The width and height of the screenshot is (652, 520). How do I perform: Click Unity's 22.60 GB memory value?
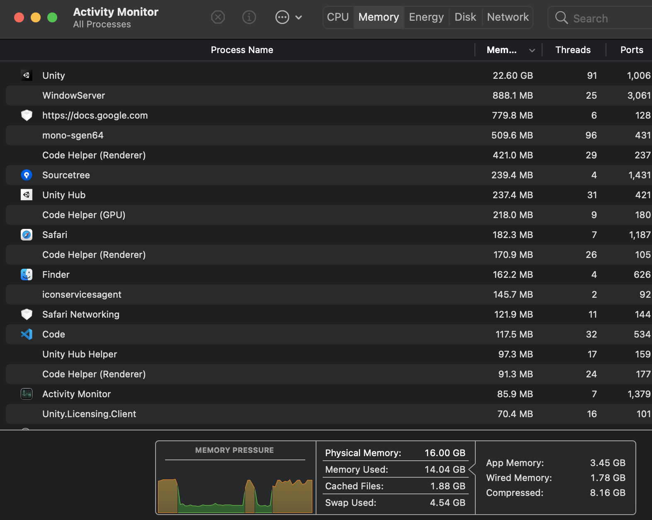513,75
